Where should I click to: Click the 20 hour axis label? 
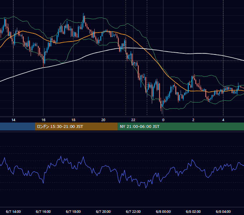pos(103,120)
